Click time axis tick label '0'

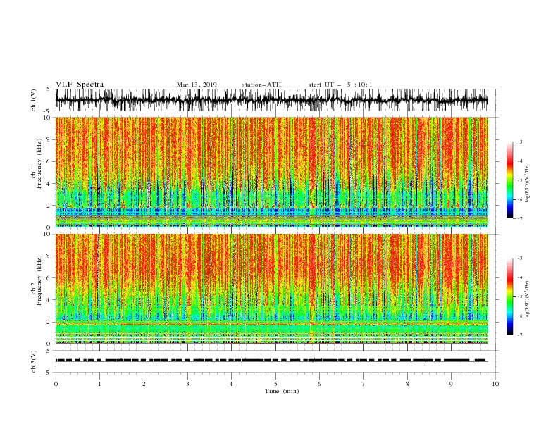(x=56, y=384)
